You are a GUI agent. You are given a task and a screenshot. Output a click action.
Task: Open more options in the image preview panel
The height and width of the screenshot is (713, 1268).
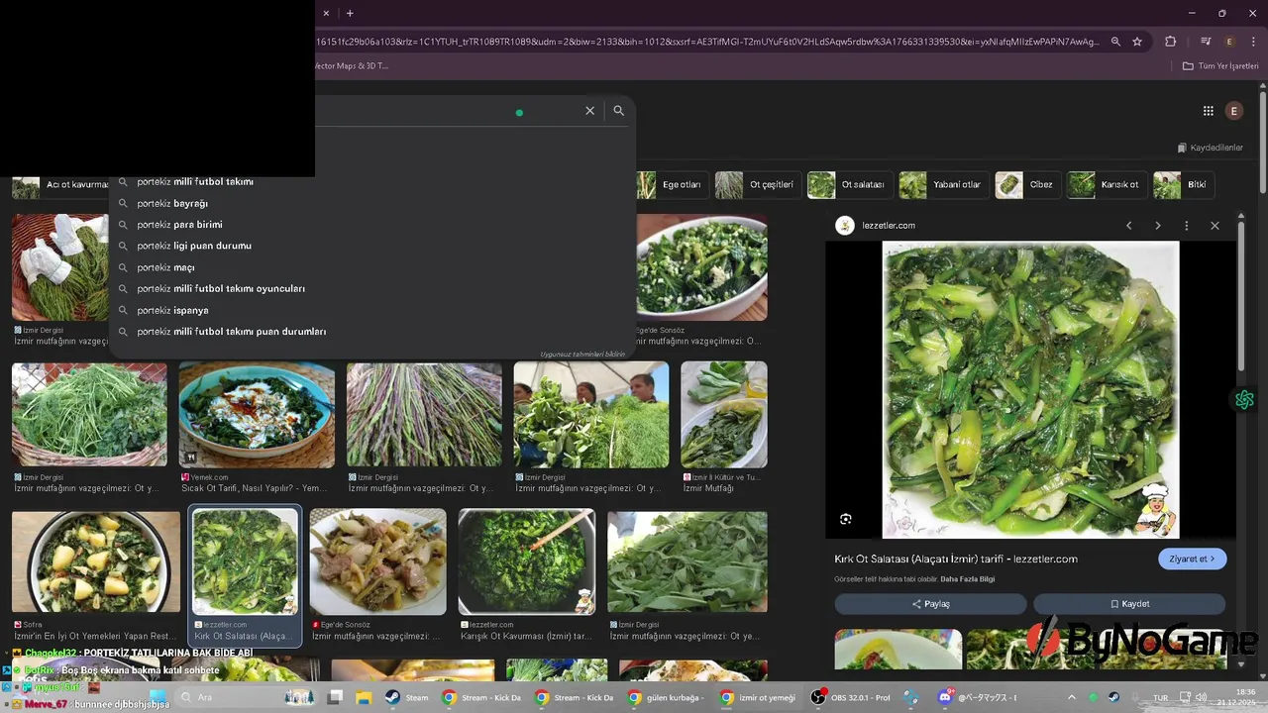point(1186,226)
